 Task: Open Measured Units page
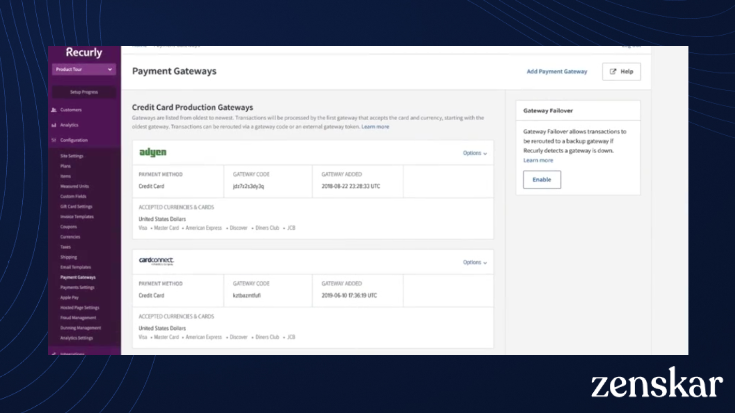pyautogui.click(x=74, y=186)
